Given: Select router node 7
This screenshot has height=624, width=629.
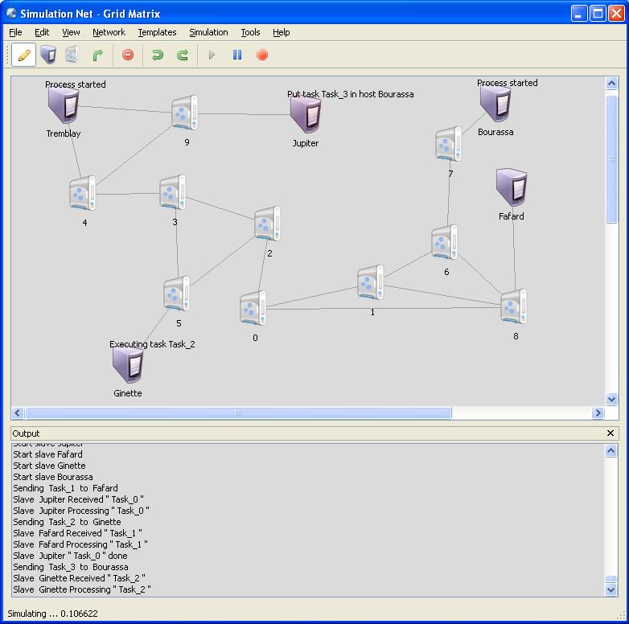Looking at the screenshot, I should [x=449, y=144].
